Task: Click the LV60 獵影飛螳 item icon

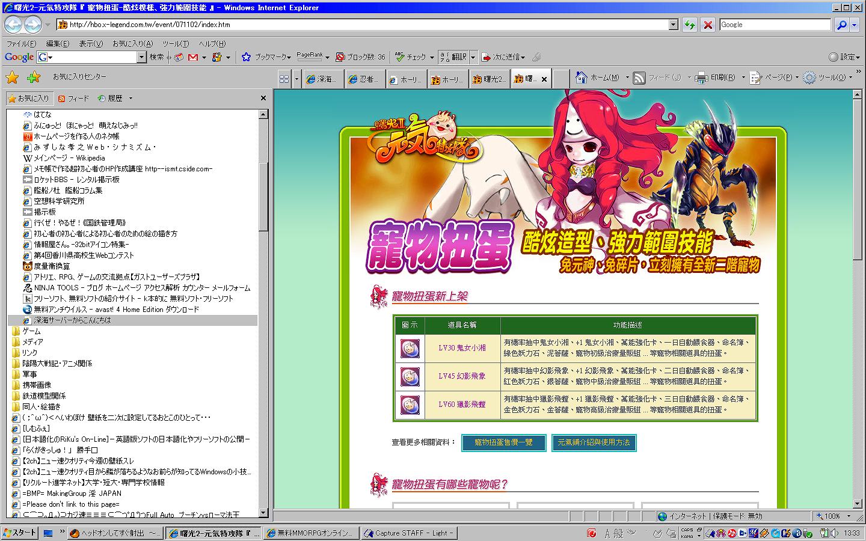Action: 410,405
